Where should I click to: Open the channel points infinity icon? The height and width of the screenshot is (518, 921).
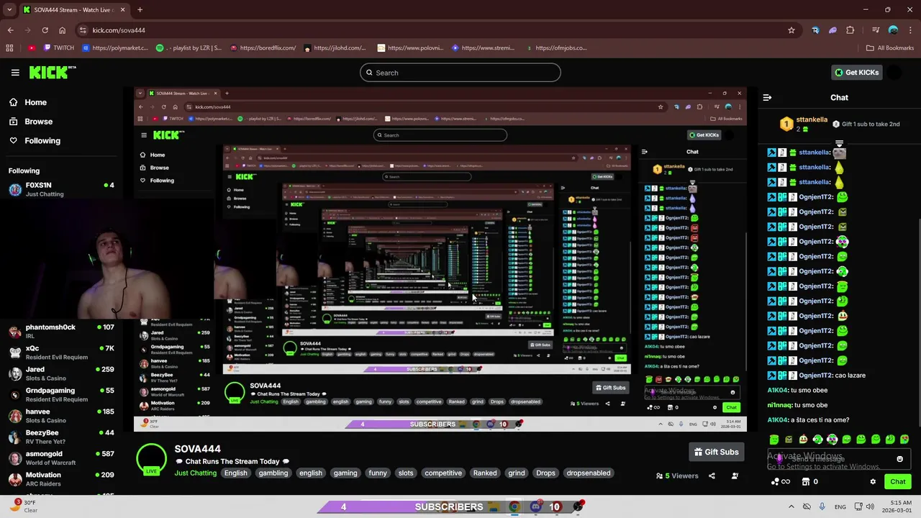coord(781,482)
